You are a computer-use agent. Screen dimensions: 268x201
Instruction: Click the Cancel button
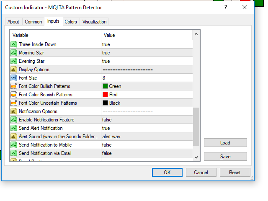pos(201,173)
